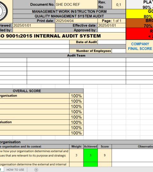Select the OVERALL SCORE header
The height and width of the screenshot is (172, 153).
pyautogui.click(x=42, y=91)
